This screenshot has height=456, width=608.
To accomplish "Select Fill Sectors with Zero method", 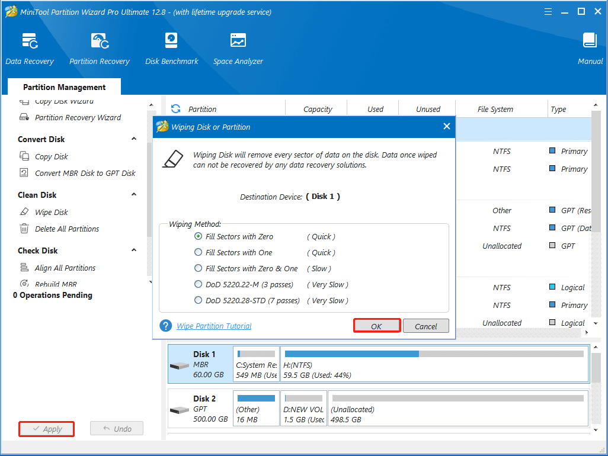I will pyautogui.click(x=199, y=236).
